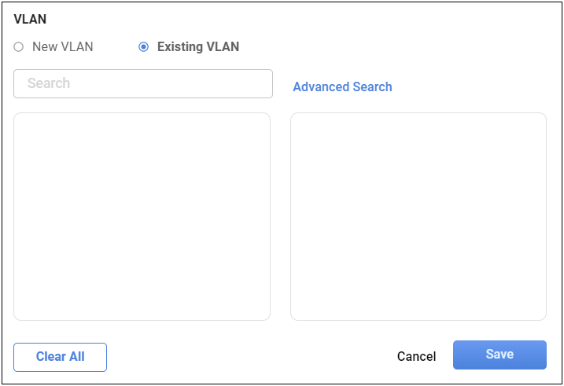Open the Advanced Search link
This screenshot has width=564, height=386.
(342, 87)
